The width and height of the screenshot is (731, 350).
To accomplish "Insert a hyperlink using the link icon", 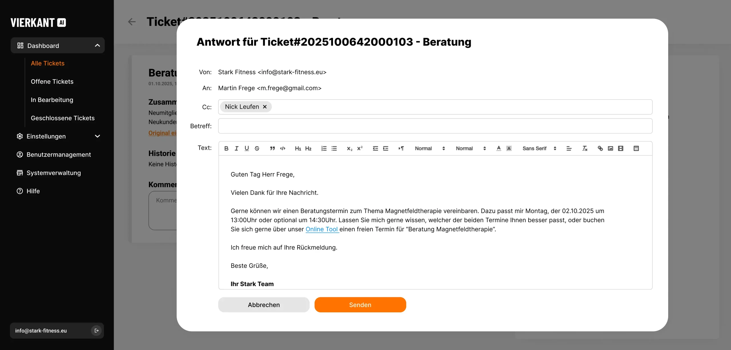I will coord(600,148).
